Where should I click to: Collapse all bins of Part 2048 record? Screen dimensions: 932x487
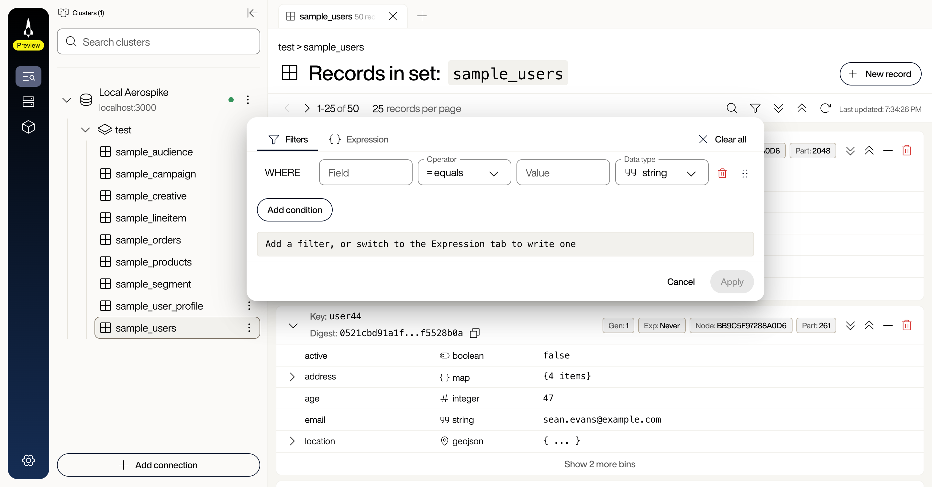(x=869, y=150)
